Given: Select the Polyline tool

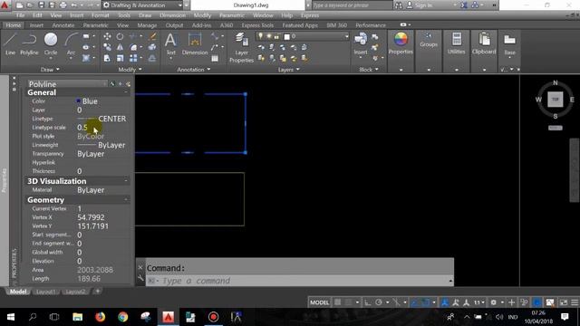Looking at the screenshot, I should point(29,43).
